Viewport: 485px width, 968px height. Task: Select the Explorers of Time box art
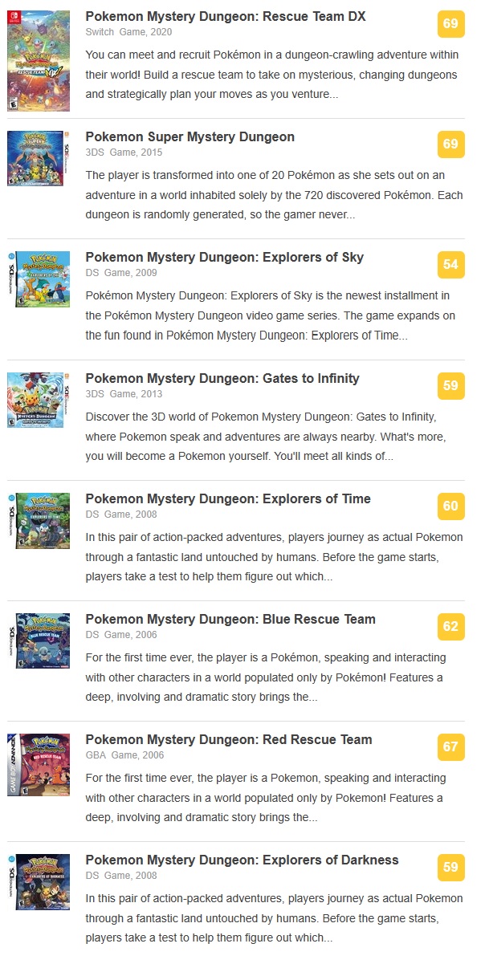coord(39,521)
